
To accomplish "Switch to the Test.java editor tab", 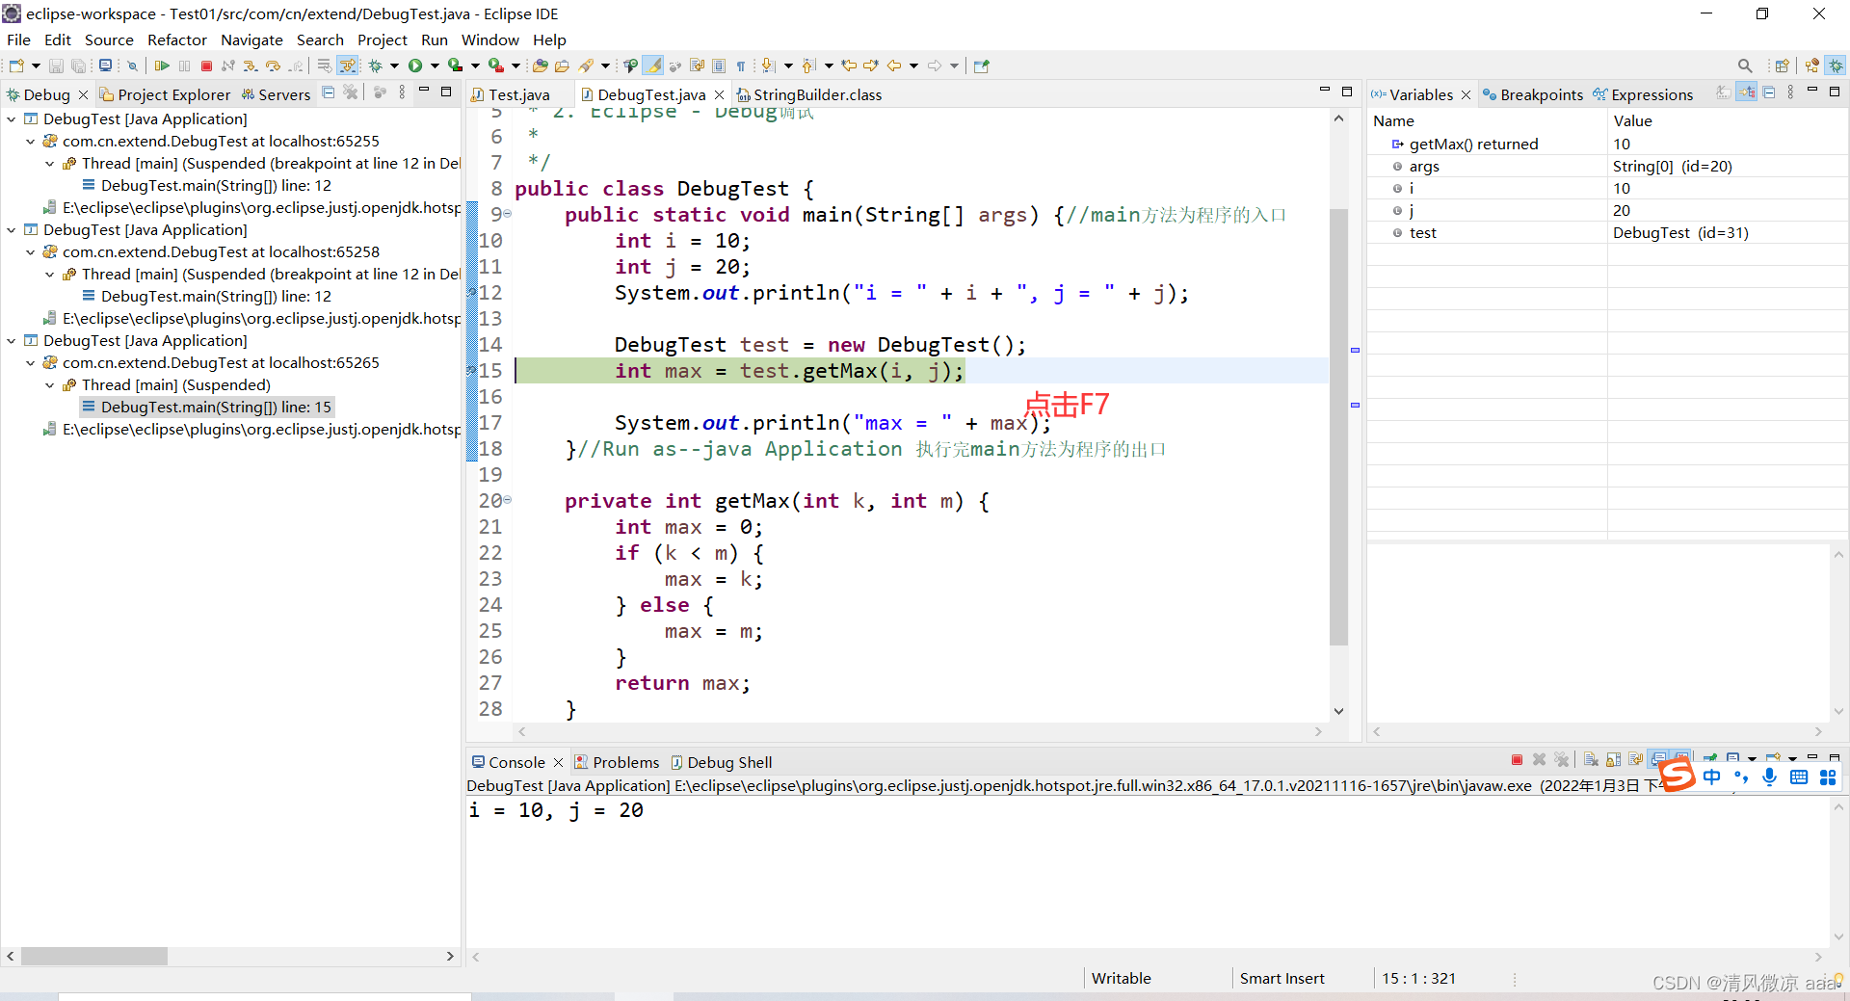I will pos(519,94).
